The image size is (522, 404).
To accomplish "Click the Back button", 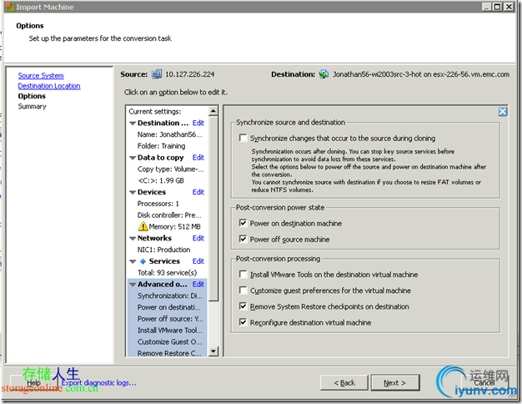I will pyautogui.click(x=344, y=382).
